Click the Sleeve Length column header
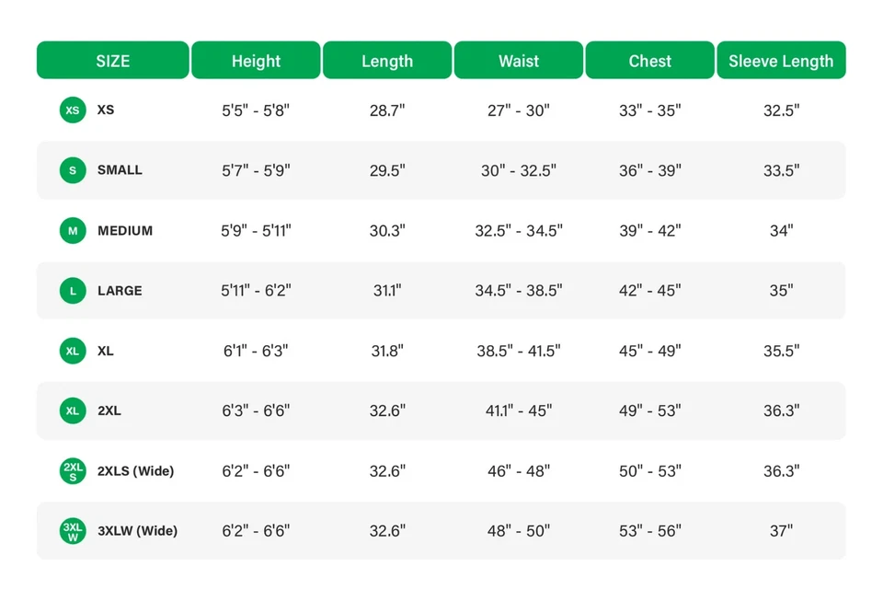The image size is (883, 601). (x=781, y=61)
